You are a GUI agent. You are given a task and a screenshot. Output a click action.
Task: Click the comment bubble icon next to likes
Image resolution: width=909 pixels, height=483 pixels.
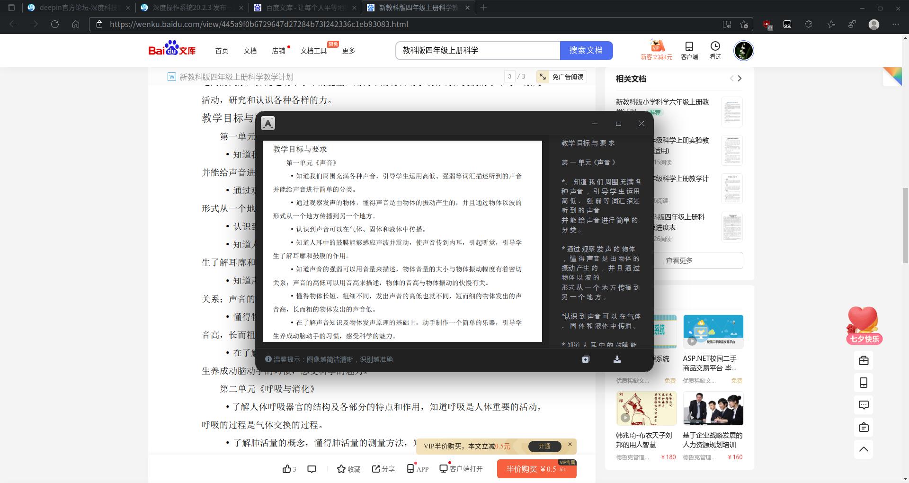point(312,469)
